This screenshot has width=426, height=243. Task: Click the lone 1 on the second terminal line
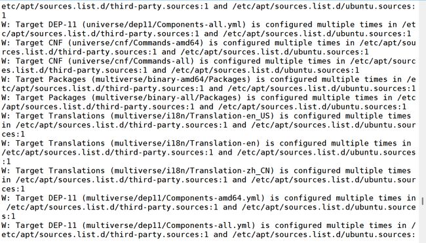point(3,16)
